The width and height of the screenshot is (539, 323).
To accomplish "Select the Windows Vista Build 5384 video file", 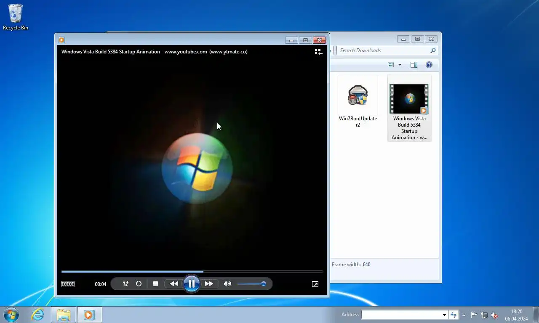I will 409,108.
